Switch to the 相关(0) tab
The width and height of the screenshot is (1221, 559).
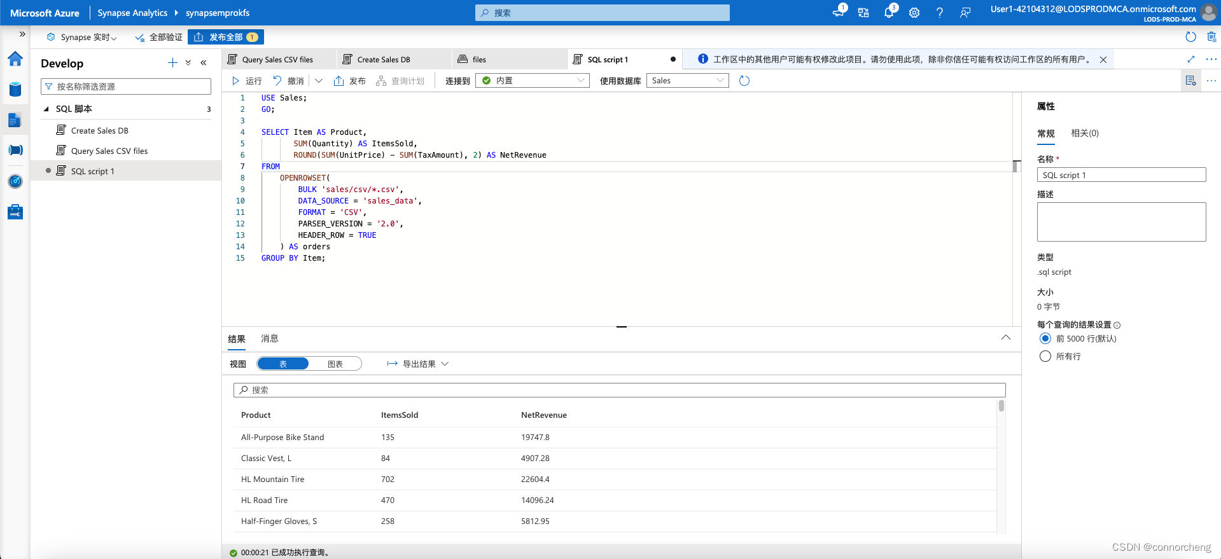coord(1085,133)
